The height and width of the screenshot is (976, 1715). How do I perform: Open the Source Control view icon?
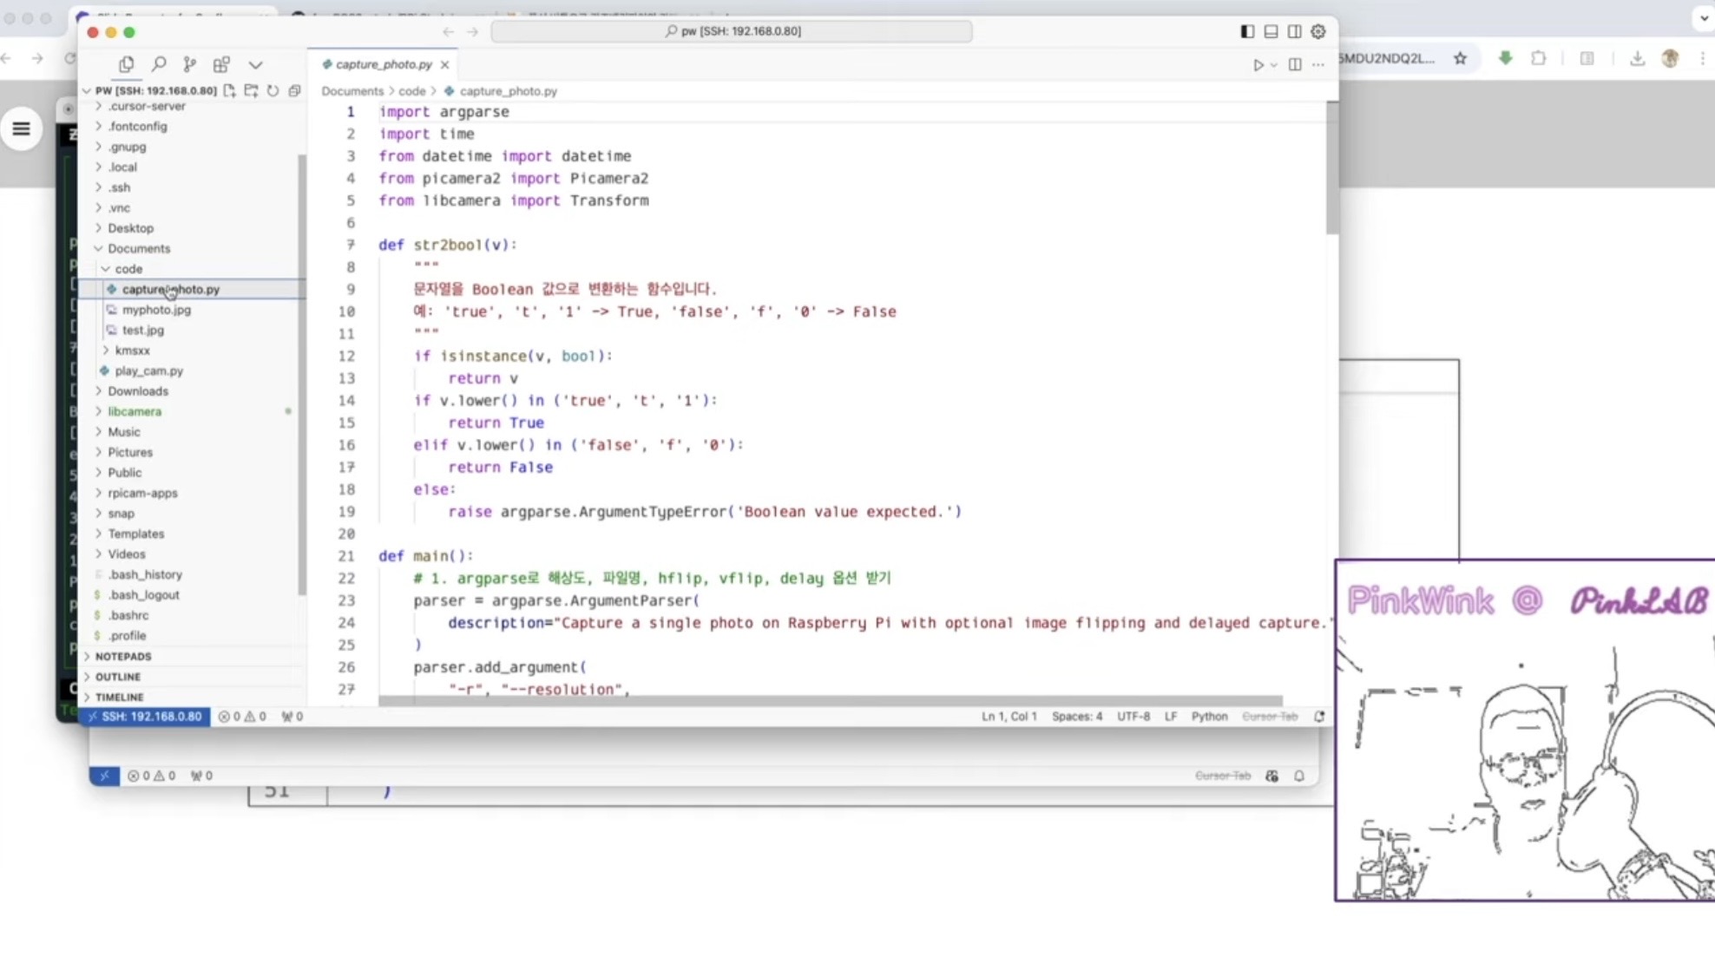(190, 64)
